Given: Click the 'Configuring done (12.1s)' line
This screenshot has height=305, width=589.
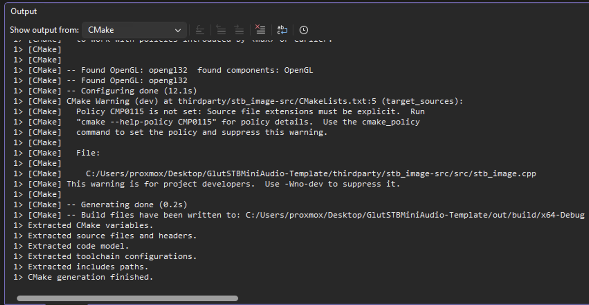Looking at the screenshot, I should click(x=138, y=91).
